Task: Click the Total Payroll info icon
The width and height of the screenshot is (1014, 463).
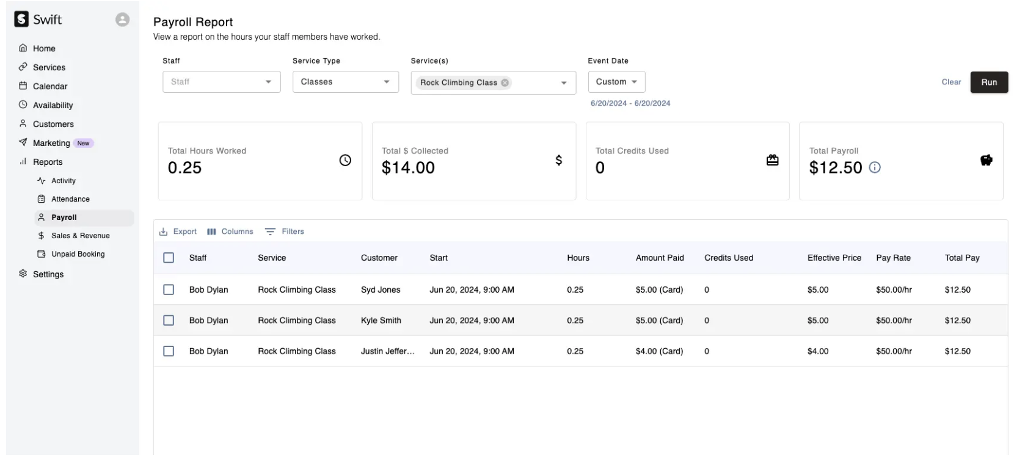Action: point(875,167)
